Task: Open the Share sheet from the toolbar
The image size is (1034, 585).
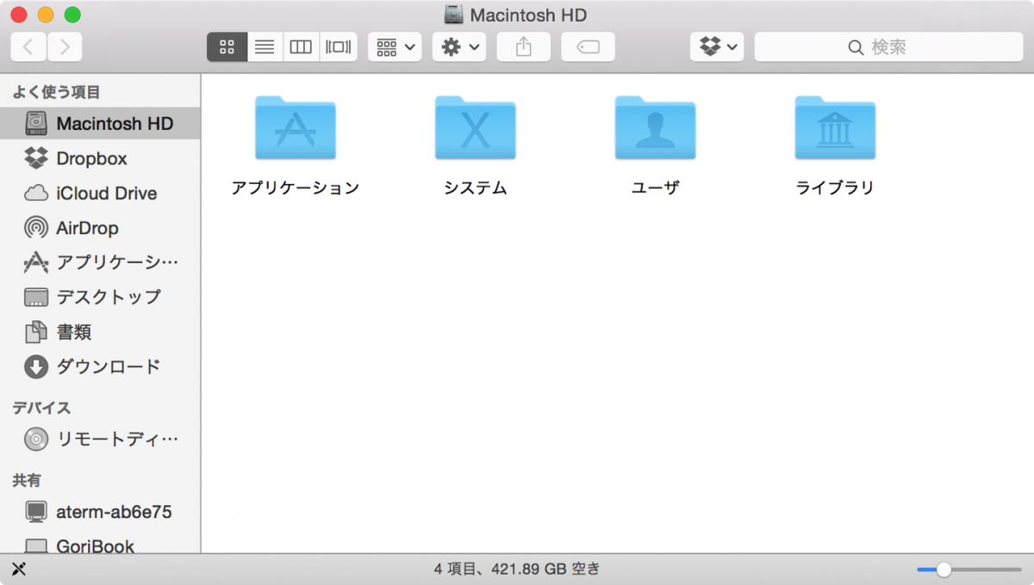Action: (523, 46)
